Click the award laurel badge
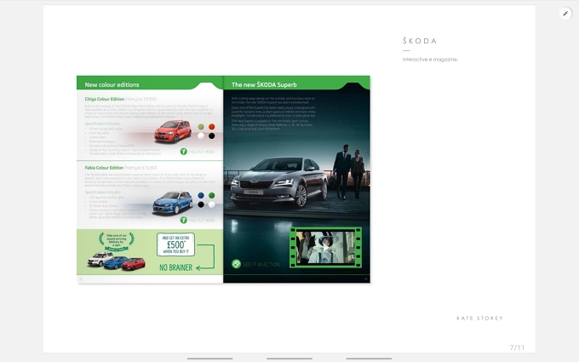 [x=117, y=242]
